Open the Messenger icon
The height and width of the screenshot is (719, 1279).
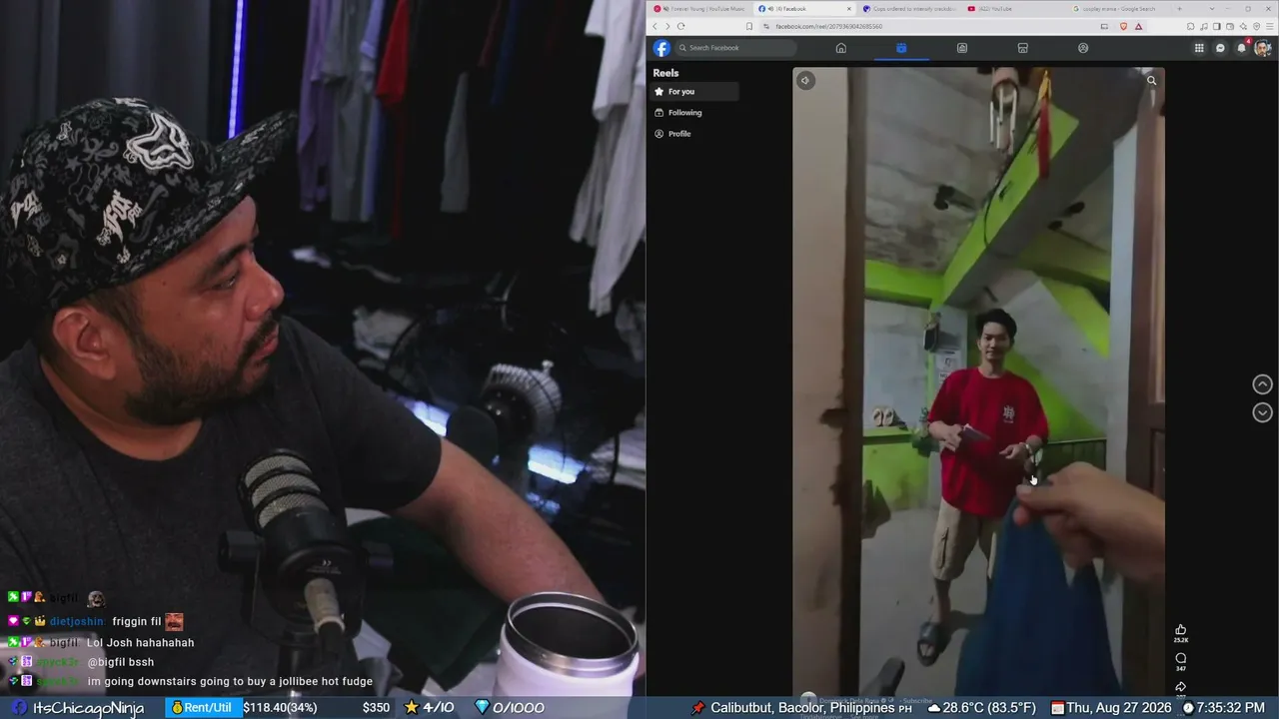tap(1220, 48)
